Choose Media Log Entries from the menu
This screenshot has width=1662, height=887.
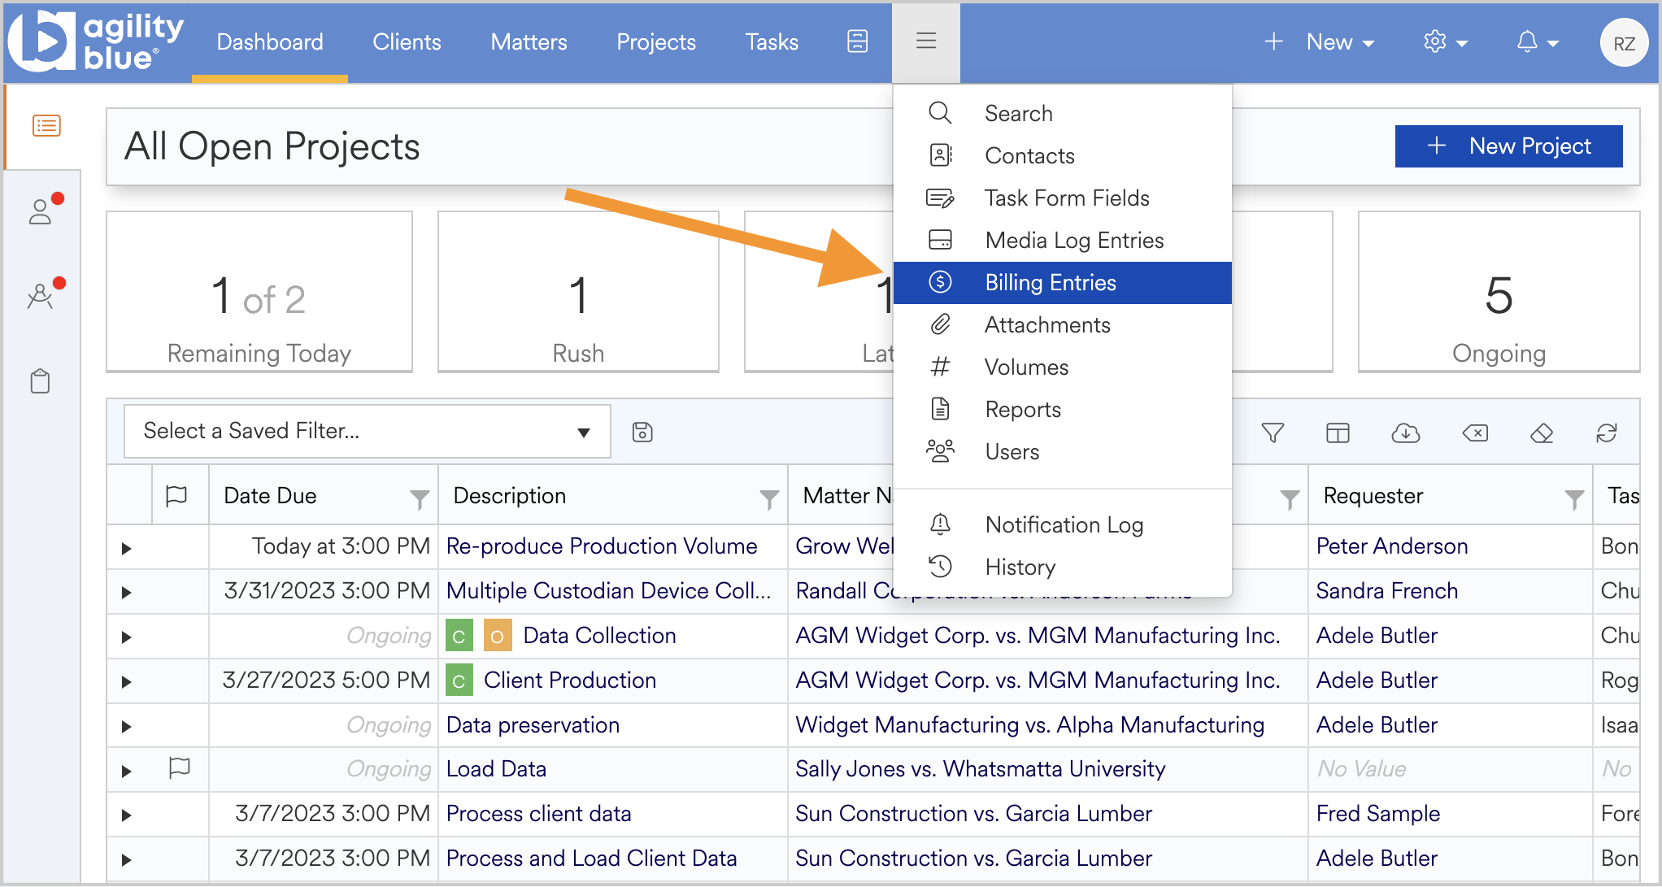coord(1062,240)
